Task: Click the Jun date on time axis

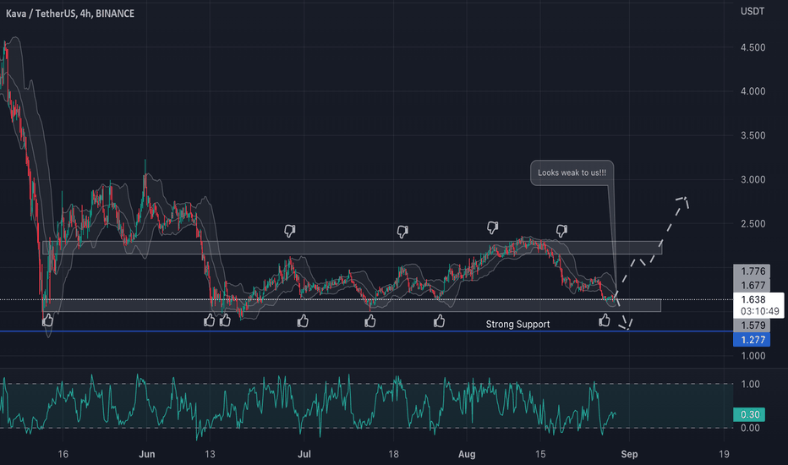Action: [x=147, y=455]
